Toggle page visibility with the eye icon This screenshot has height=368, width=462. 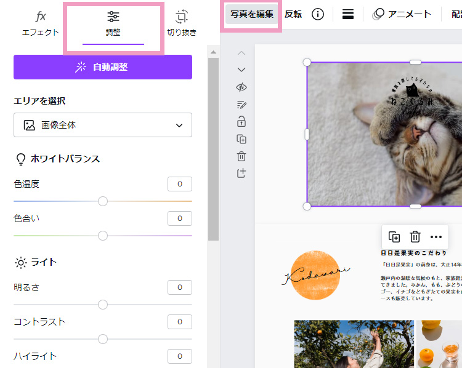(241, 87)
